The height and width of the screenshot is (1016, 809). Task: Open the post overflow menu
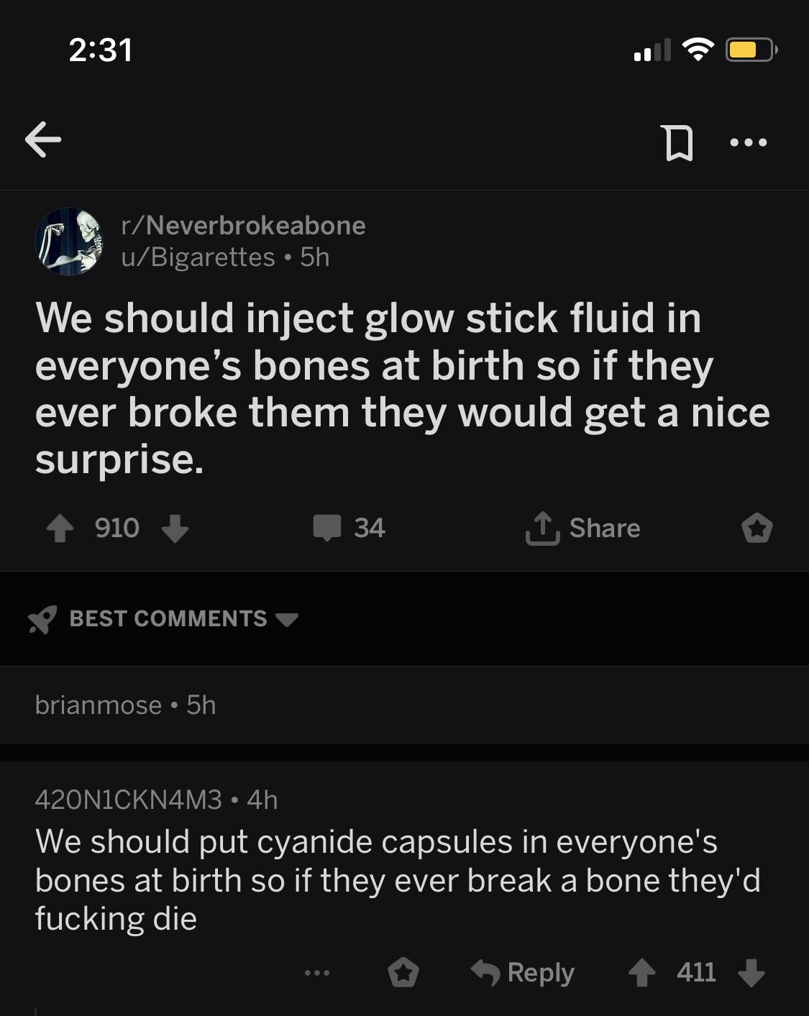(x=748, y=142)
